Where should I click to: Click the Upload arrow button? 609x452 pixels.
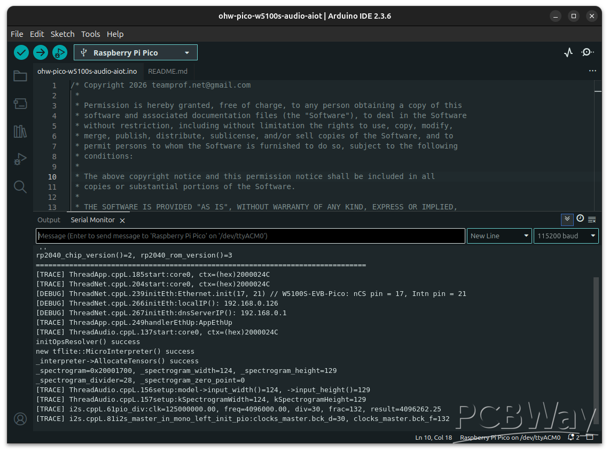click(x=41, y=52)
